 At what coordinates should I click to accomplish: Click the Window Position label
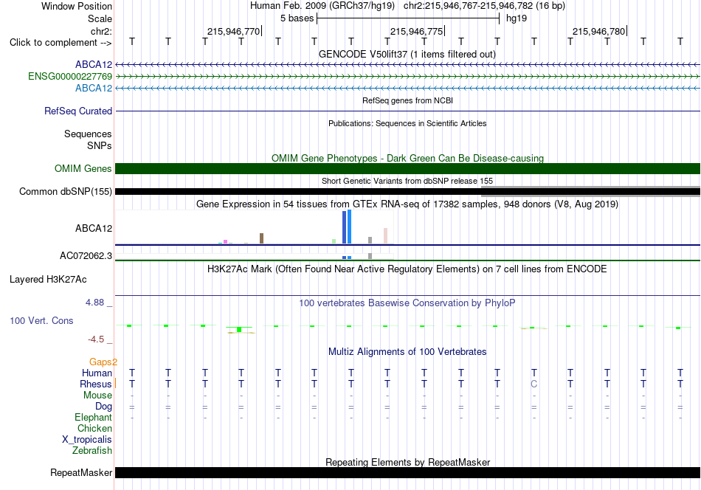click(x=77, y=6)
